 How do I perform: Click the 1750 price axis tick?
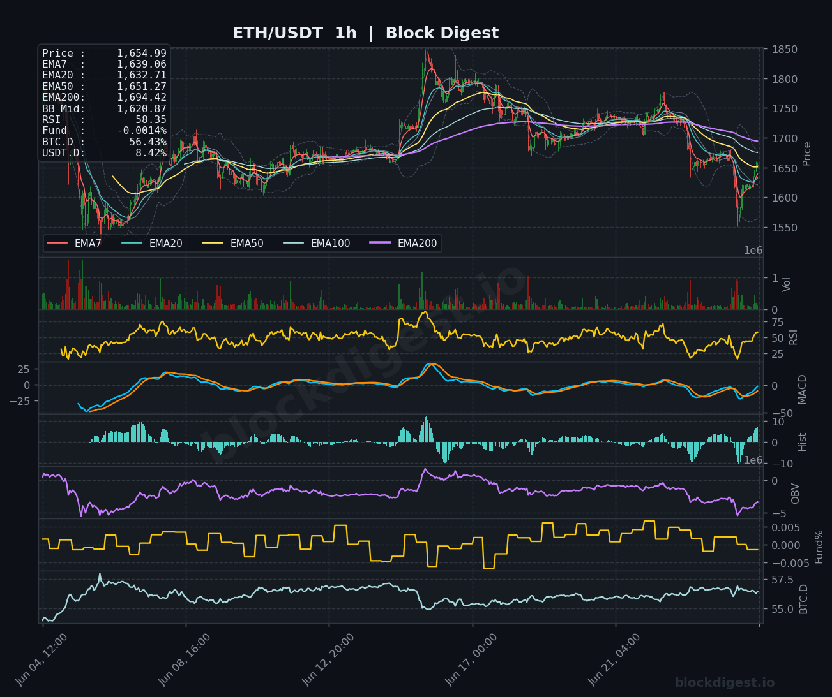coord(784,109)
